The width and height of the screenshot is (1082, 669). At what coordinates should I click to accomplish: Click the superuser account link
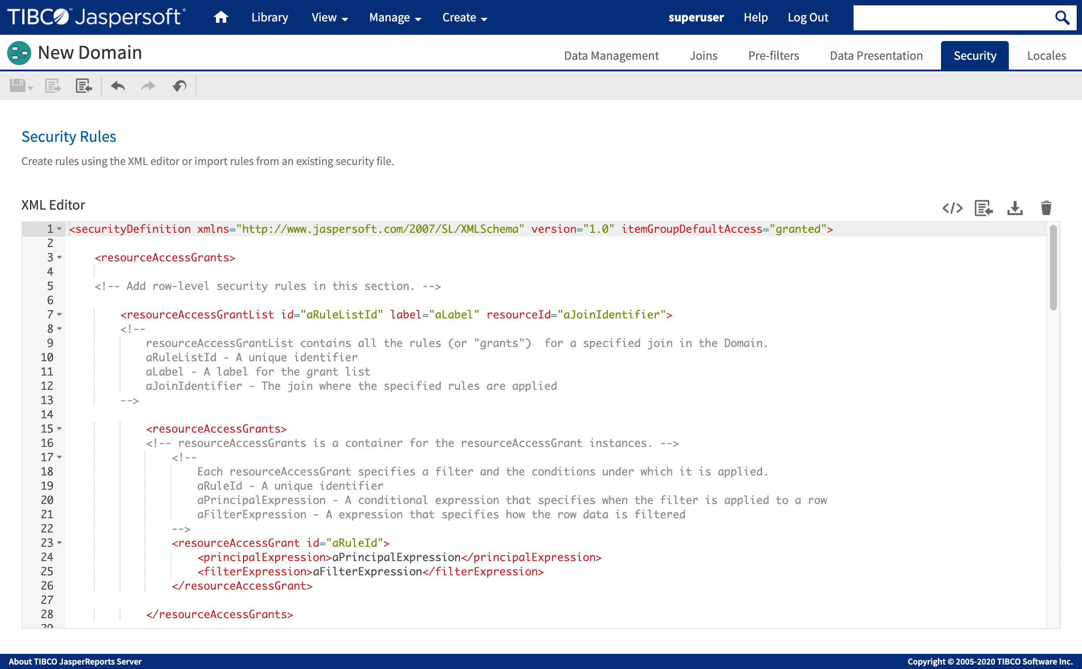click(x=696, y=17)
